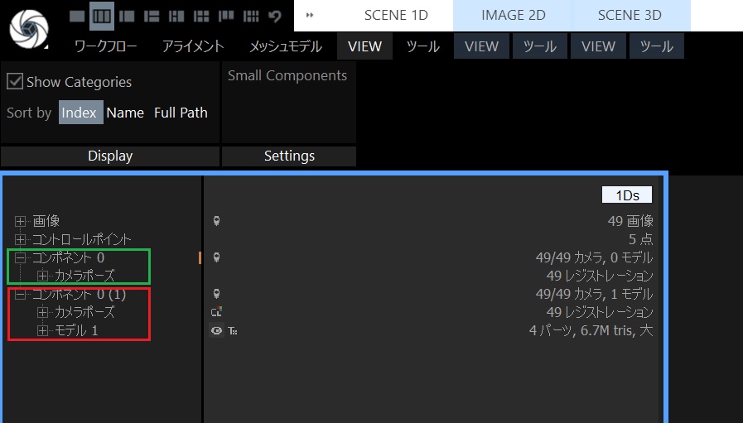Switch to the SCENE 3D tab
The image size is (743, 423).
coord(630,15)
